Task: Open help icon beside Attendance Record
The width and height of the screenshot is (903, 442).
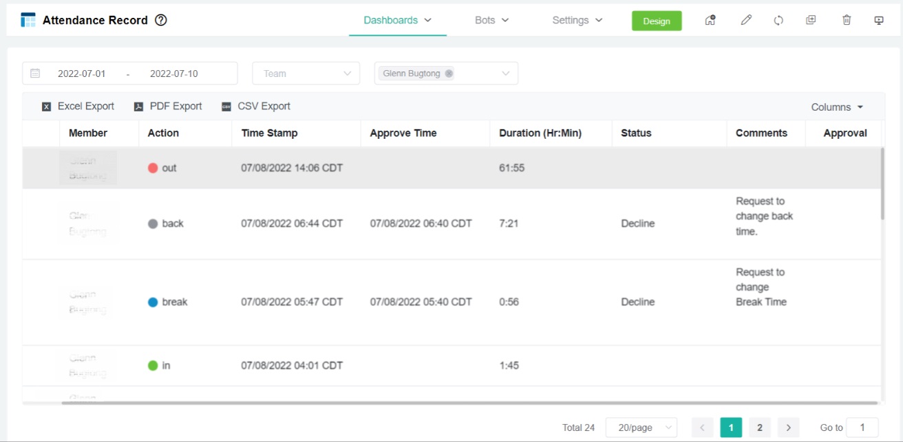Action: [x=161, y=21]
